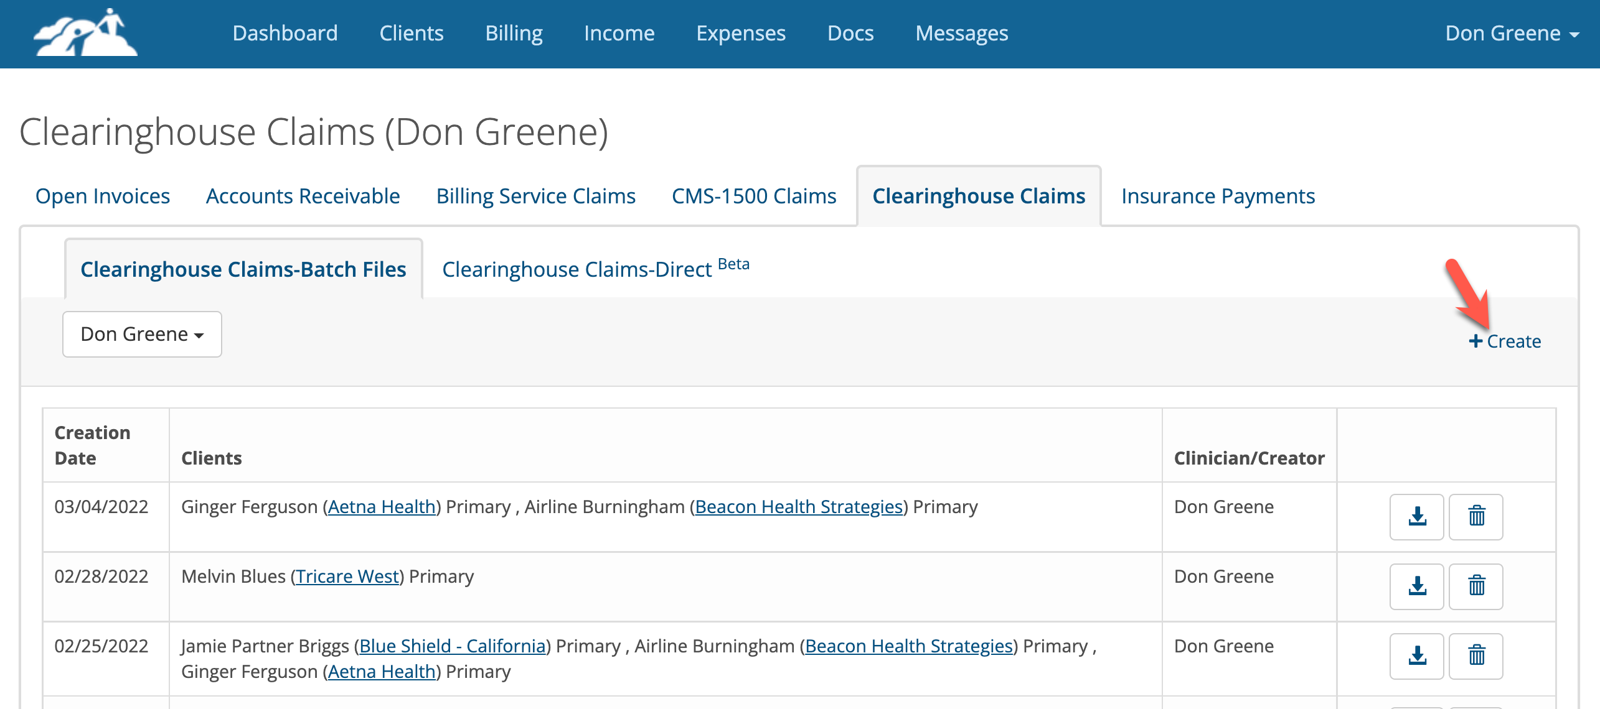Open the Beacon Health Strategies link
Screen dimensions: 1600x709
pos(800,506)
